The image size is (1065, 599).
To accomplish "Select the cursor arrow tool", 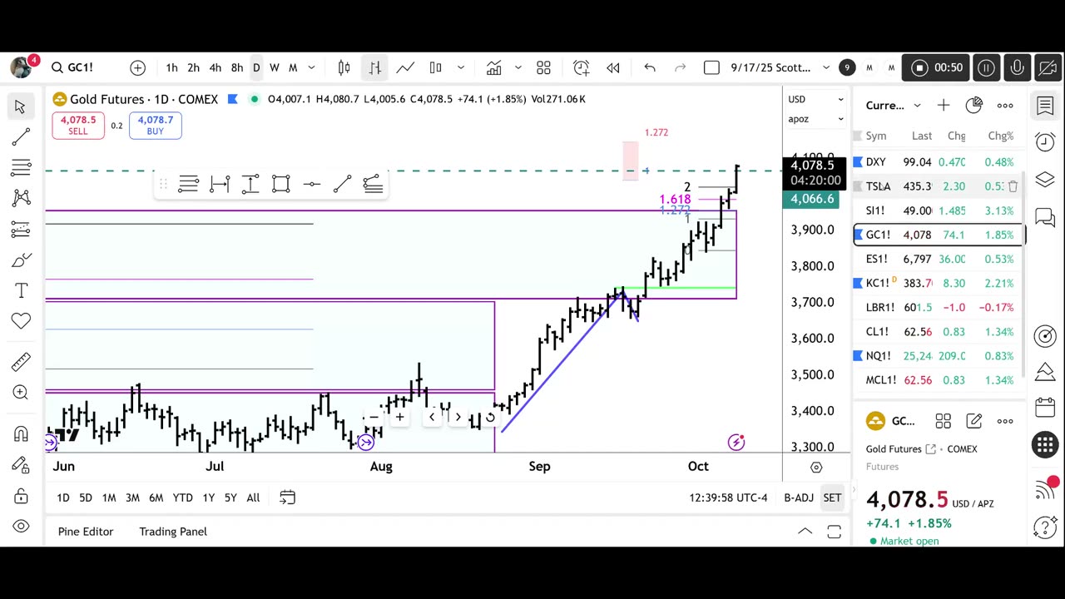I will (21, 106).
